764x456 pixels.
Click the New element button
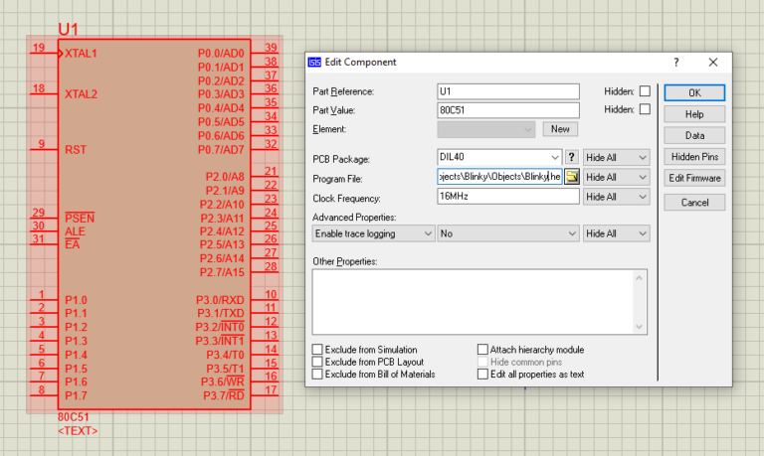coord(560,129)
